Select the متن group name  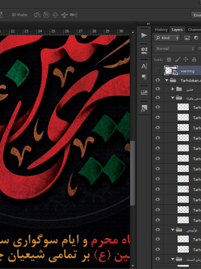point(190,89)
